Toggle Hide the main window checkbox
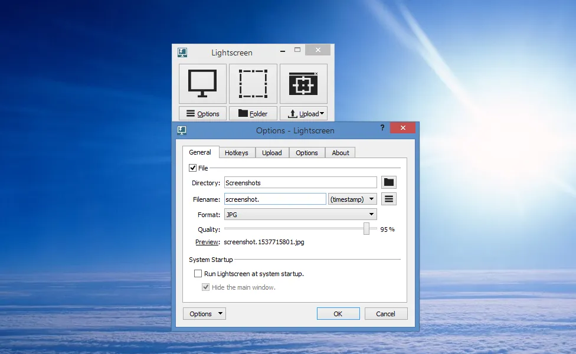 coord(206,287)
